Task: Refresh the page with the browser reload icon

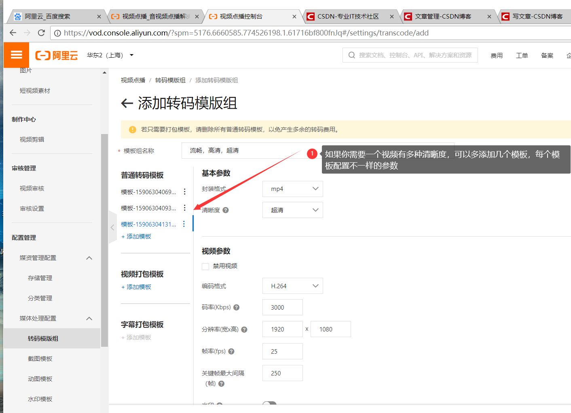Action: (41, 33)
